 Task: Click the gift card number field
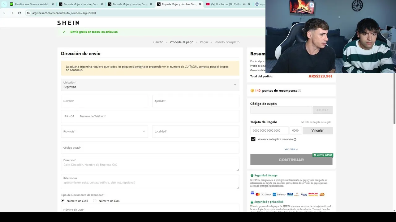click(x=269, y=130)
